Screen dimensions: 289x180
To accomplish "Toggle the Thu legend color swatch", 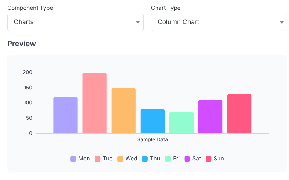I will click(x=145, y=159).
